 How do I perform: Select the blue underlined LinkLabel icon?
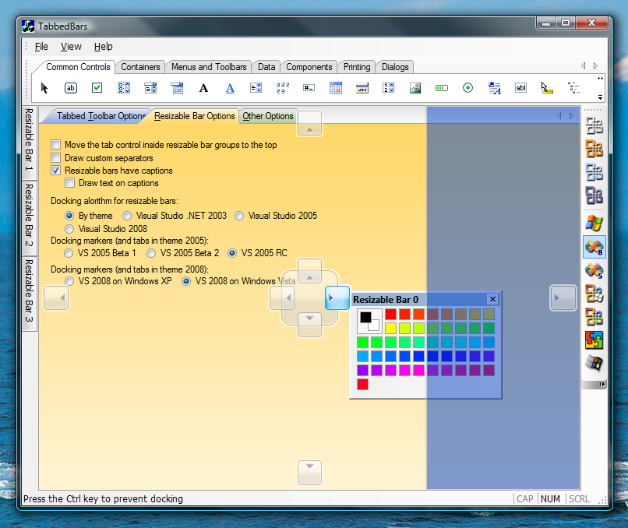230,88
